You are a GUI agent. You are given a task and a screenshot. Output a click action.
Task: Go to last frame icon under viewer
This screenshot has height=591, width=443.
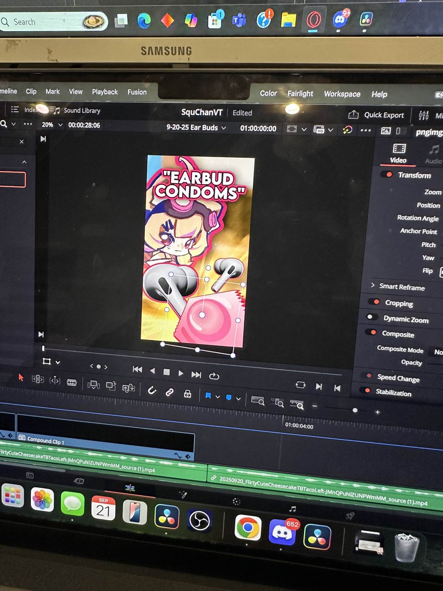pos(319,387)
